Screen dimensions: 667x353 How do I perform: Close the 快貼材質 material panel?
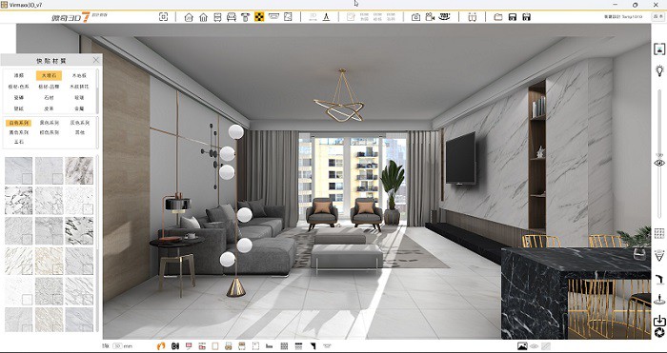(96, 60)
